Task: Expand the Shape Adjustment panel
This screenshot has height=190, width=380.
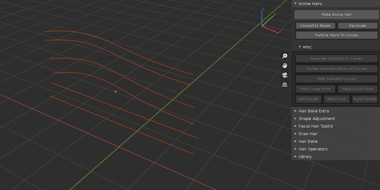Action: [295, 118]
